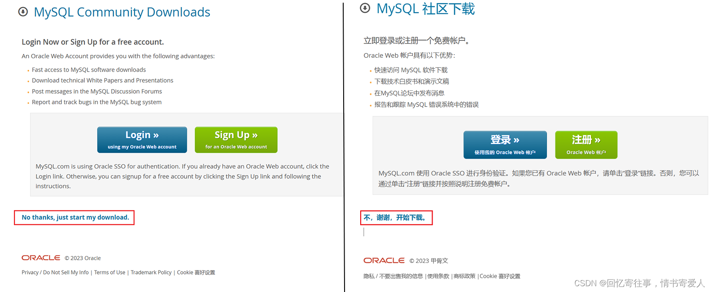Click the download icon beside MySQL 社区下载
Image resolution: width=712 pixels, height=292 pixels.
click(365, 8)
